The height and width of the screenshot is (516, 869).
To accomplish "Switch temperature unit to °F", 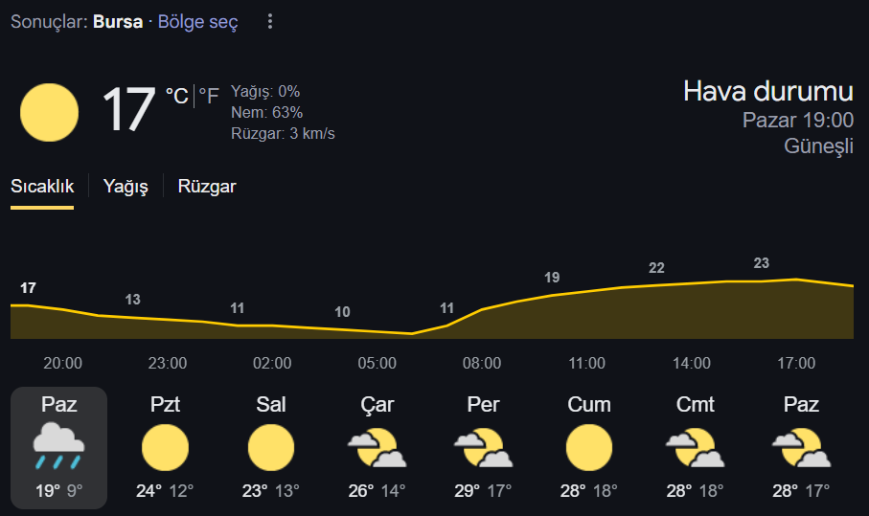I will (209, 97).
